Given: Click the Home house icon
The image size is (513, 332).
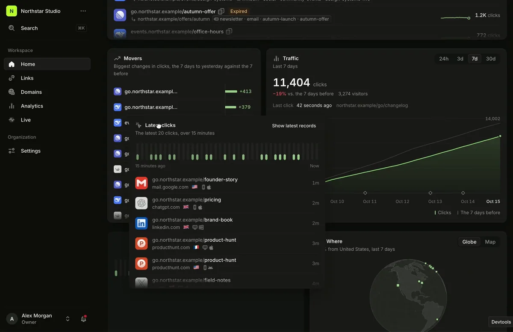Looking at the screenshot, I should (x=12, y=64).
